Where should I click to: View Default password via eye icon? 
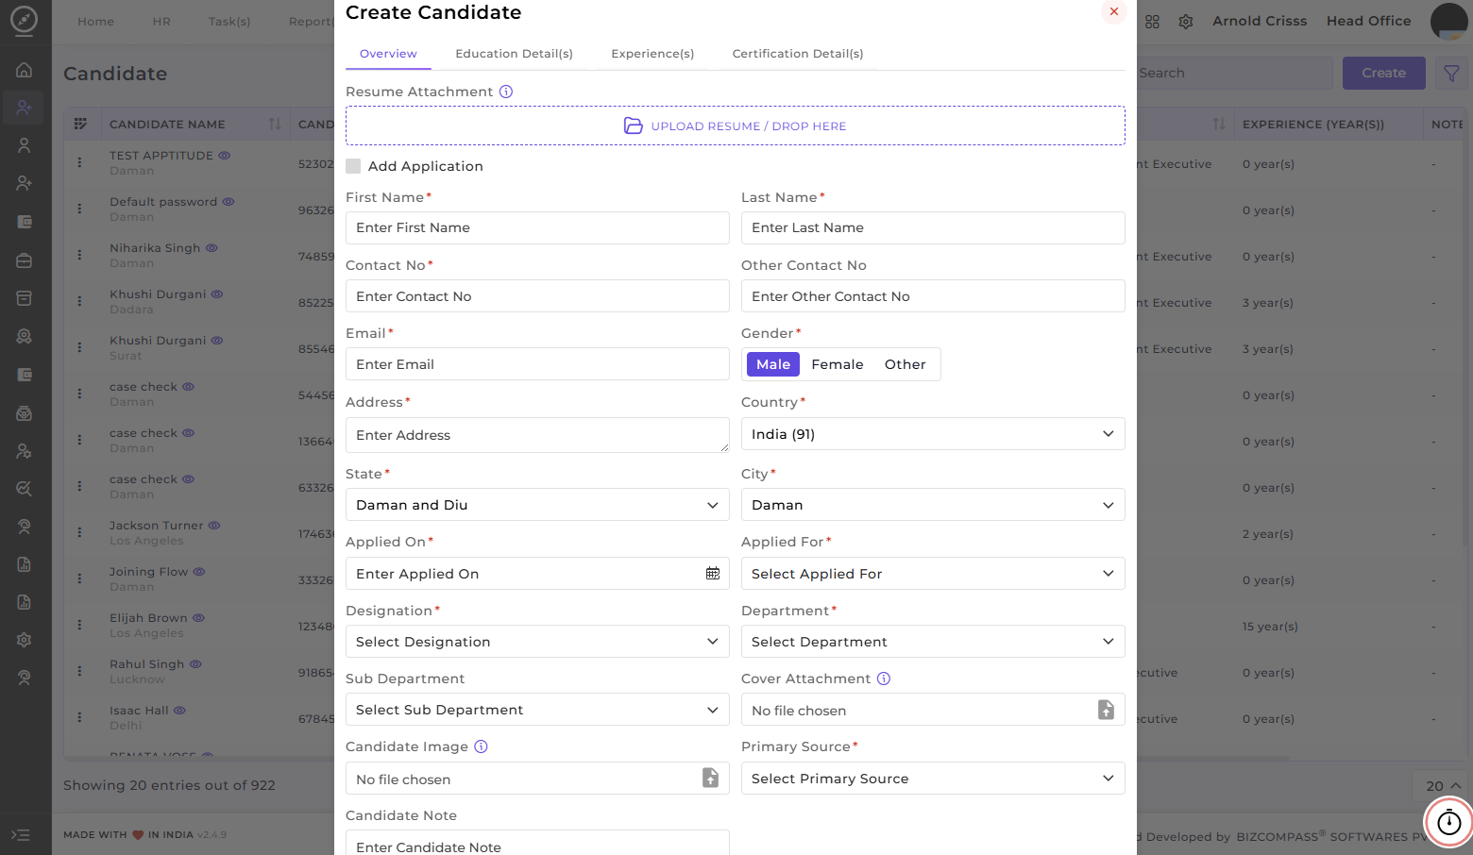229,201
